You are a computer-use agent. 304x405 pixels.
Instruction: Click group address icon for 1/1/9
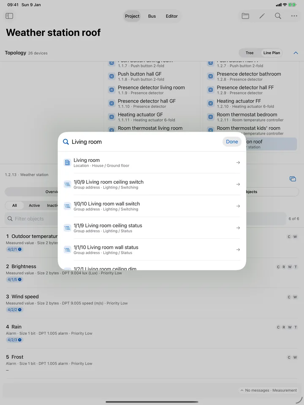(x=67, y=228)
